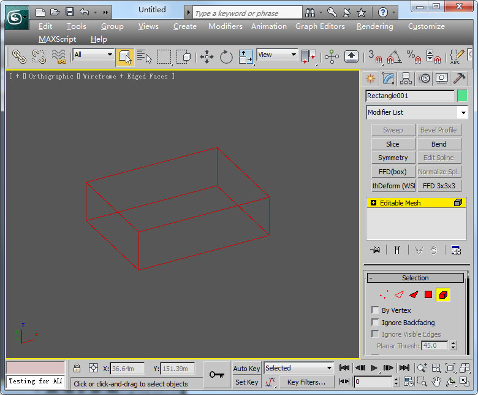
Task: Select Face sub-object level
Action: tap(414, 294)
